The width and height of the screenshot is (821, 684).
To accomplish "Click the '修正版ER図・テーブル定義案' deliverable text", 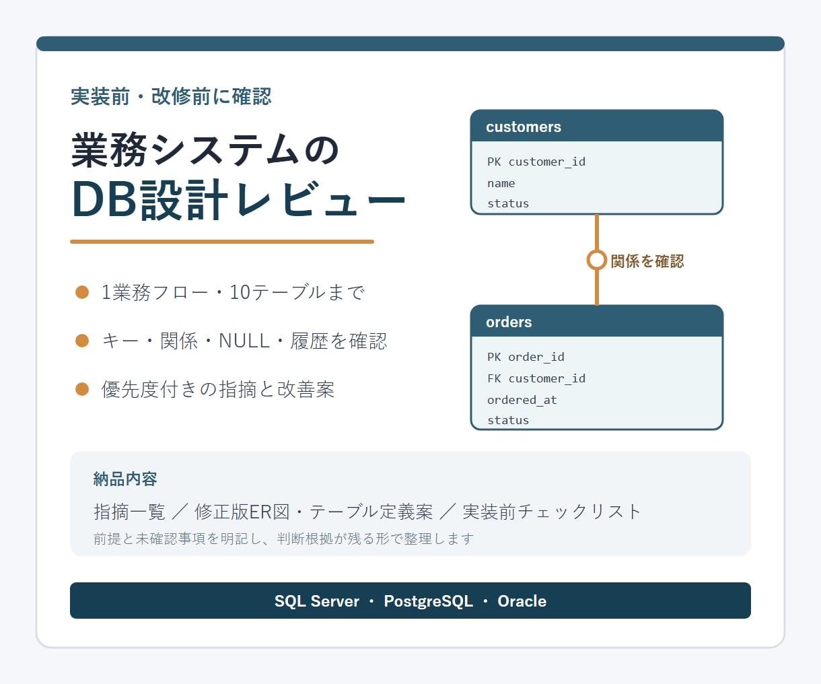I will pyautogui.click(x=314, y=512).
